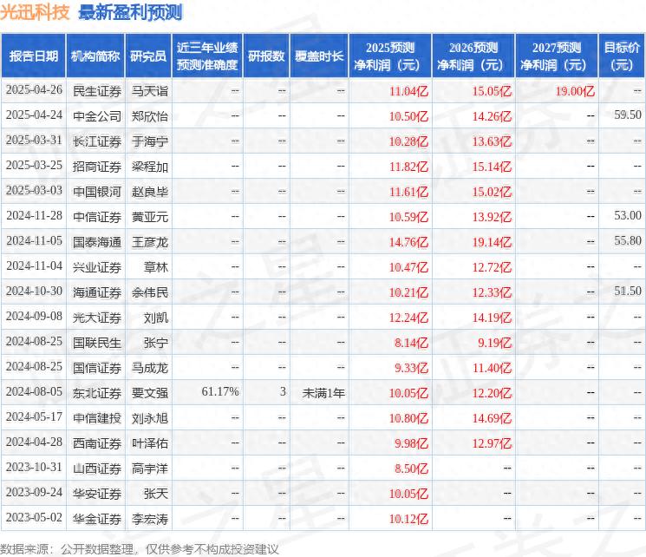This screenshot has height=557, width=646.
Task: Click the 14.69亿 forecast value
Action: pyautogui.click(x=492, y=418)
